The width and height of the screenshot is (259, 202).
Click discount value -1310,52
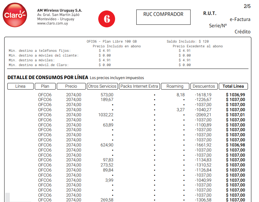[x=203, y=165]
